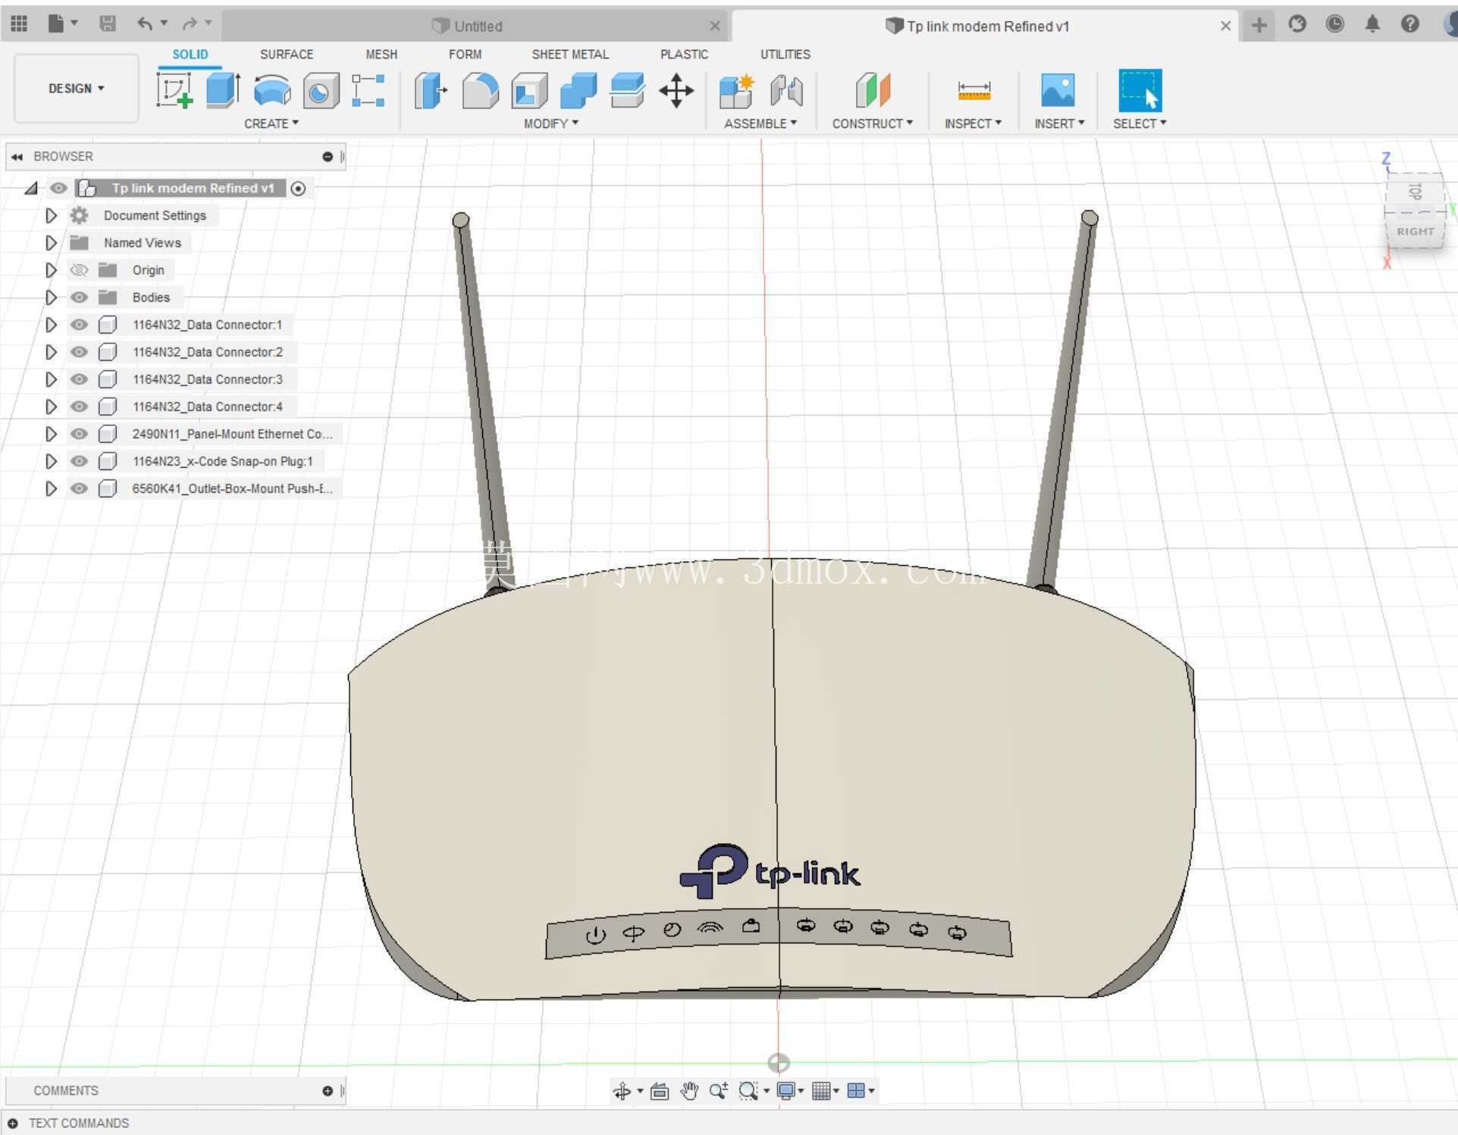Open the CONSTRUCT dropdown menu
Screen dimensions: 1458x1135
[873, 124]
